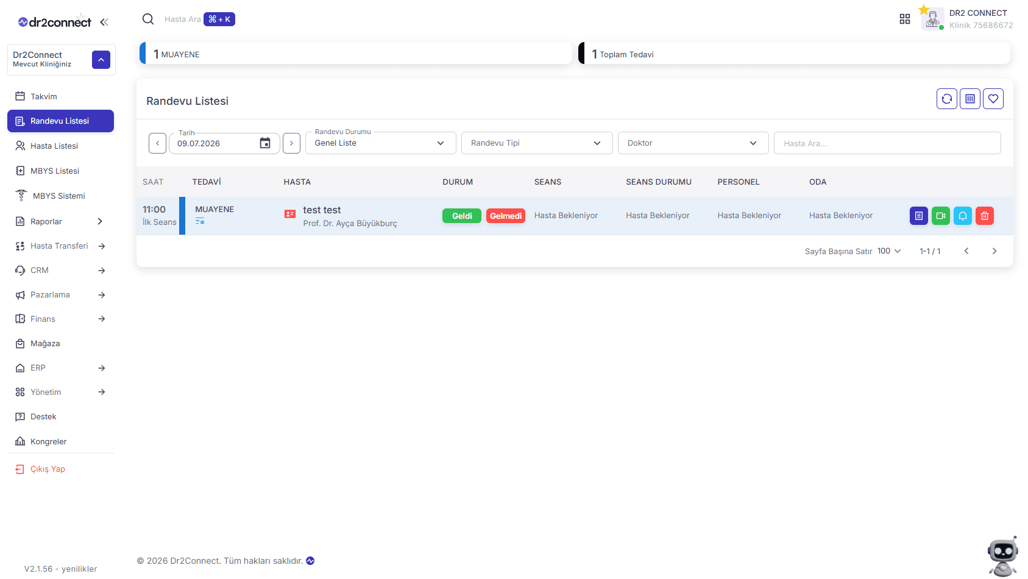Toggle the Dr2Connect clinic selector chevron
Image resolution: width=1028 pixels, height=579 pixels.
101,60
